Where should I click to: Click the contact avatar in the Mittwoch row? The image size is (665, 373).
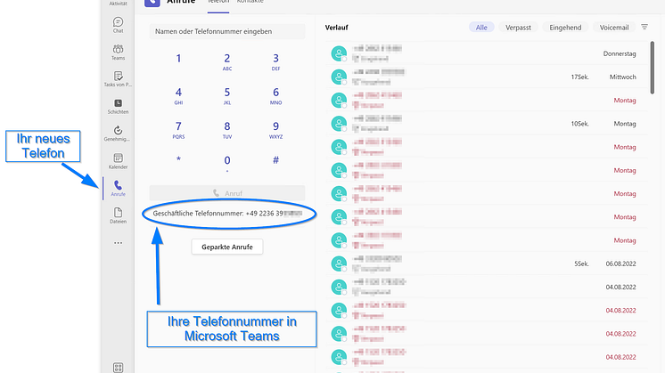339,77
